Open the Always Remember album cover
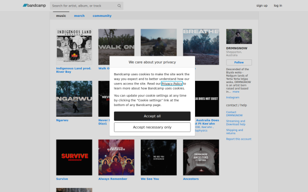The height and width of the screenshot is (192, 308). click(117, 157)
